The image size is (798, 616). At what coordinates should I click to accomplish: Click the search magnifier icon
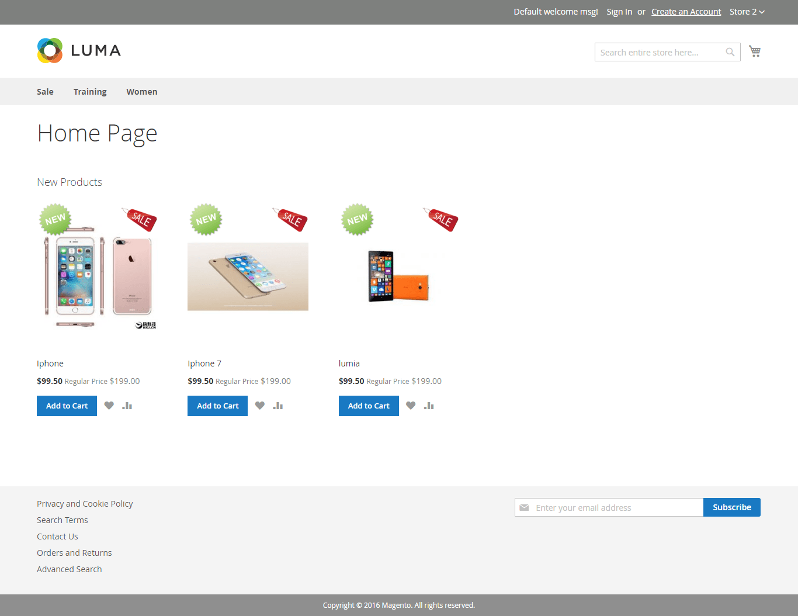(730, 52)
